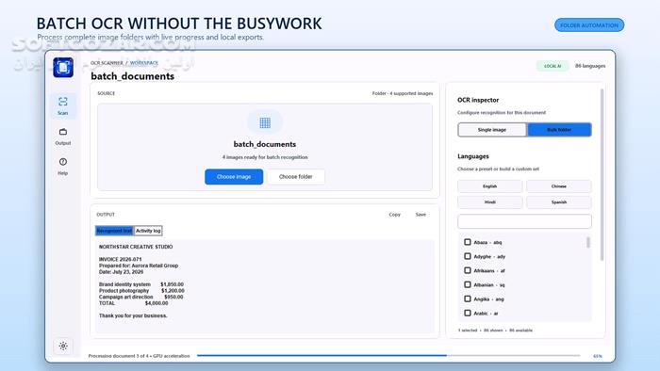Click the batch folder grid icon
Screen dimensions: 660x371
click(265, 122)
